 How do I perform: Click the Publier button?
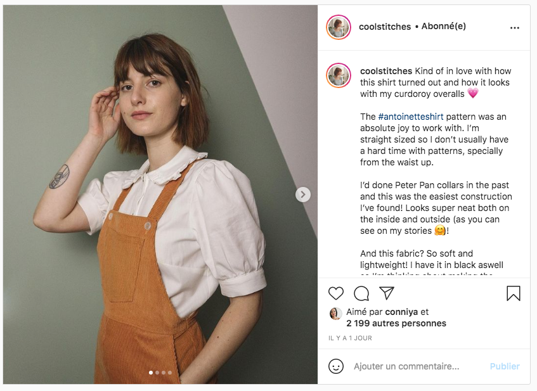[504, 366]
